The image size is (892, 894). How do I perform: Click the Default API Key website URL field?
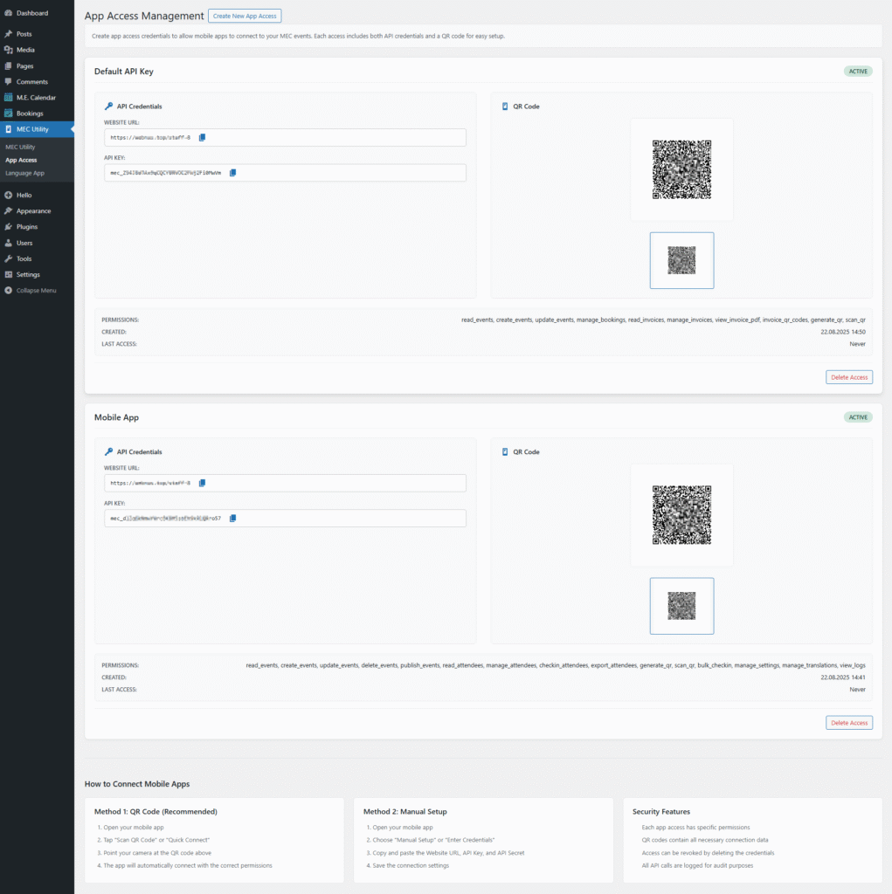[x=285, y=137]
